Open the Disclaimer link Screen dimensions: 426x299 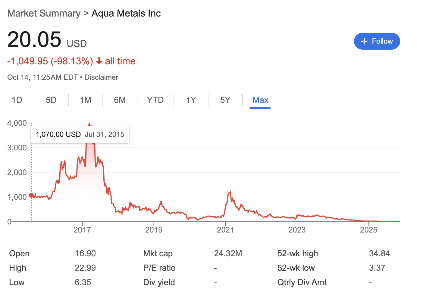coord(101,77)
